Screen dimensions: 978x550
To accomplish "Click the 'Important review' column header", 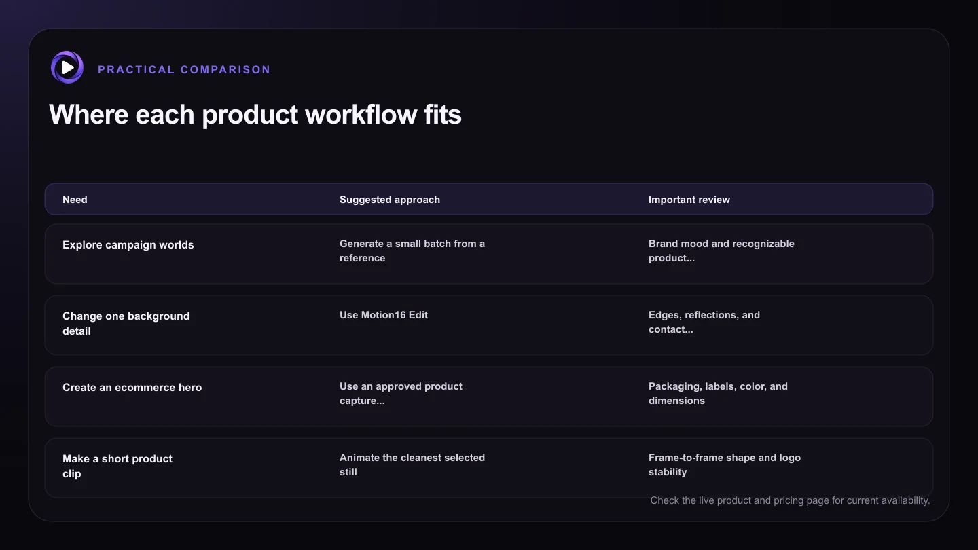I will pos(689,200).
